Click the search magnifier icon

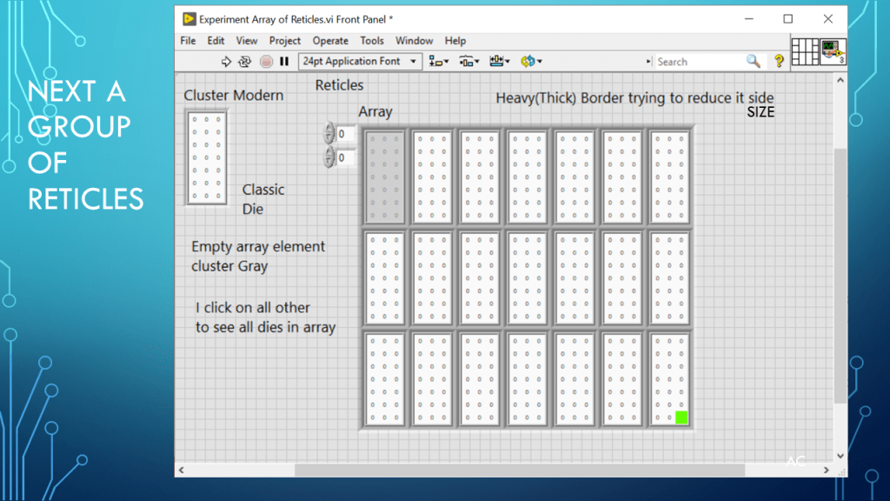[753, 62]
